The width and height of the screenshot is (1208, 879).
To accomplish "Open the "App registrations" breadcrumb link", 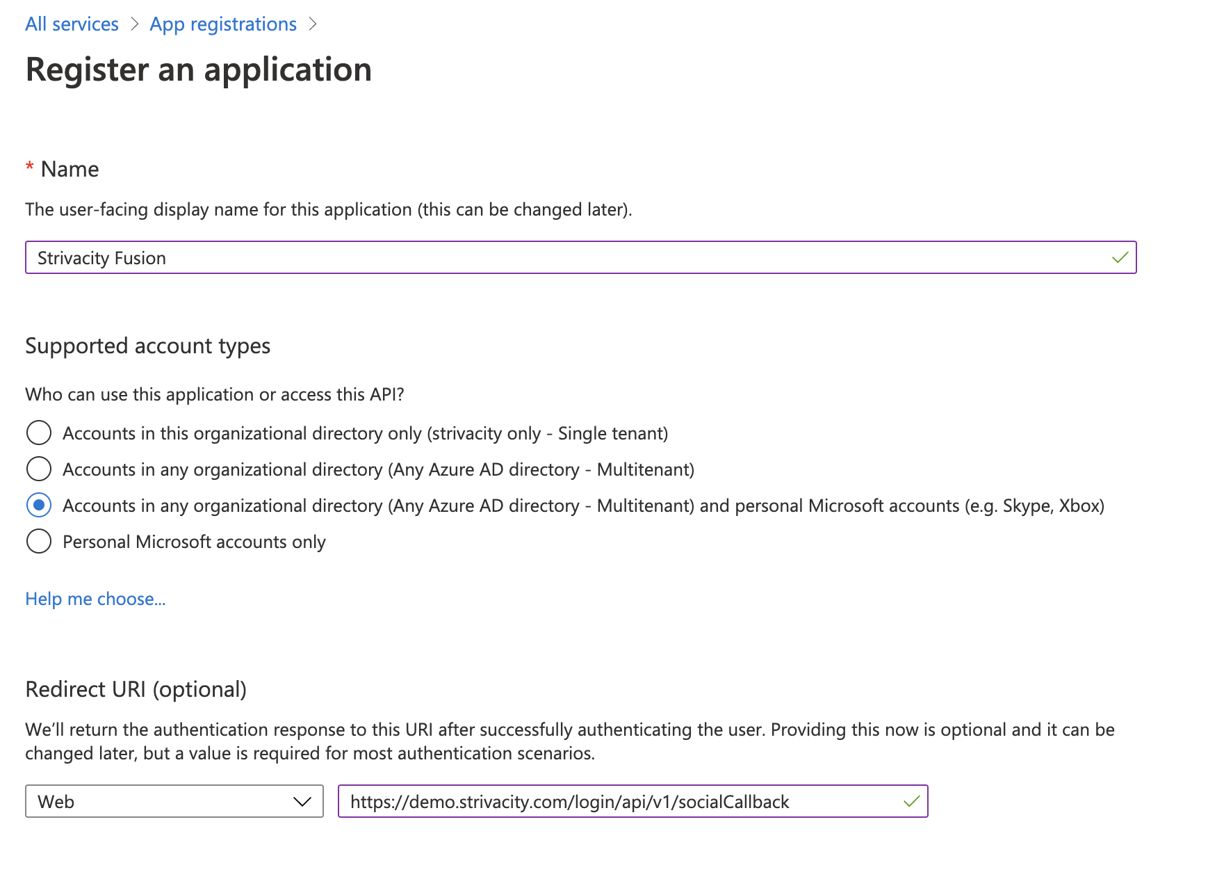I will (223, 24).
